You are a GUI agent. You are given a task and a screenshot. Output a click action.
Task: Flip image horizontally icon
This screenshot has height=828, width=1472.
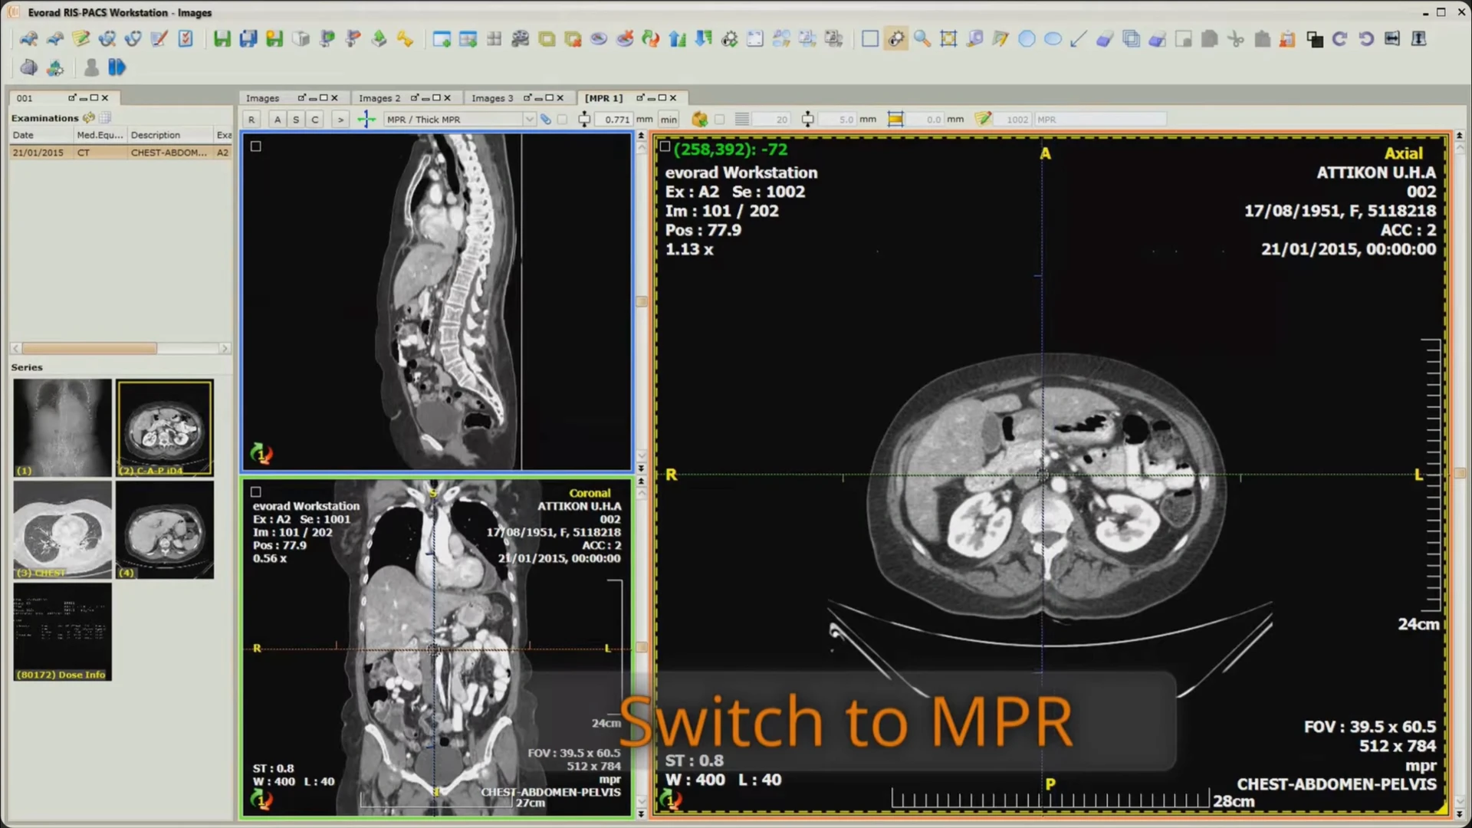[1392, 39]
